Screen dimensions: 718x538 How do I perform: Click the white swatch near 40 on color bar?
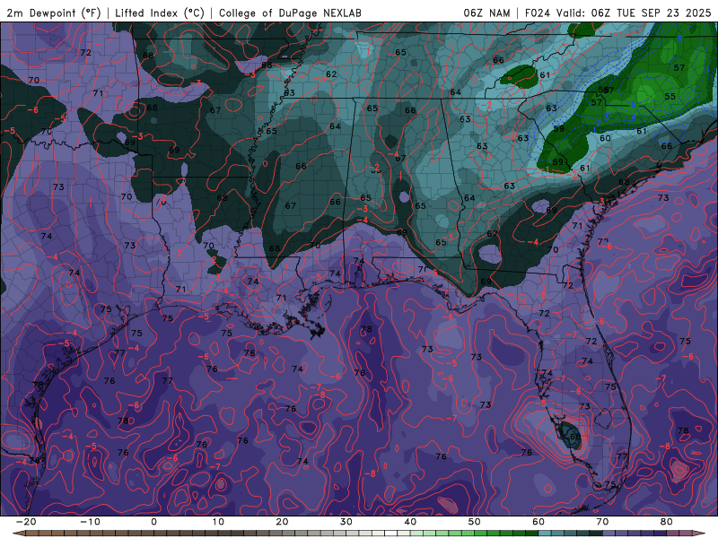(x=391, y=534)
